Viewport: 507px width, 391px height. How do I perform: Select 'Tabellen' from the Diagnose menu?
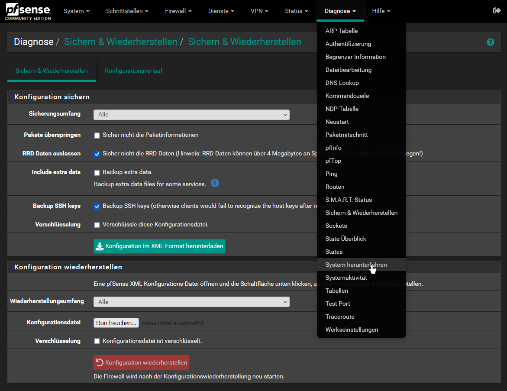(x=361, y=291)
